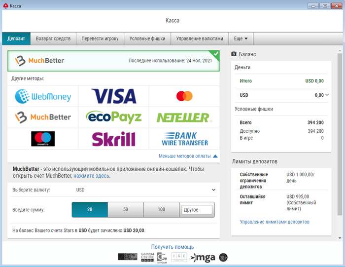Click the IGC logo

tap(179, 257)
